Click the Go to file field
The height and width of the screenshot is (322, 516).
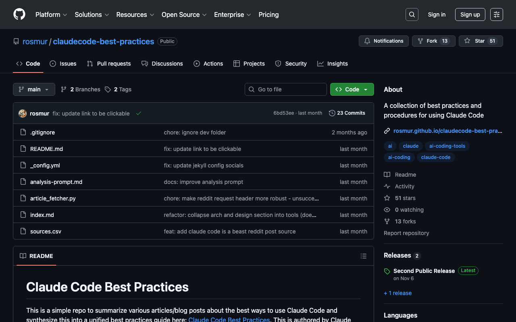[286, 89]
